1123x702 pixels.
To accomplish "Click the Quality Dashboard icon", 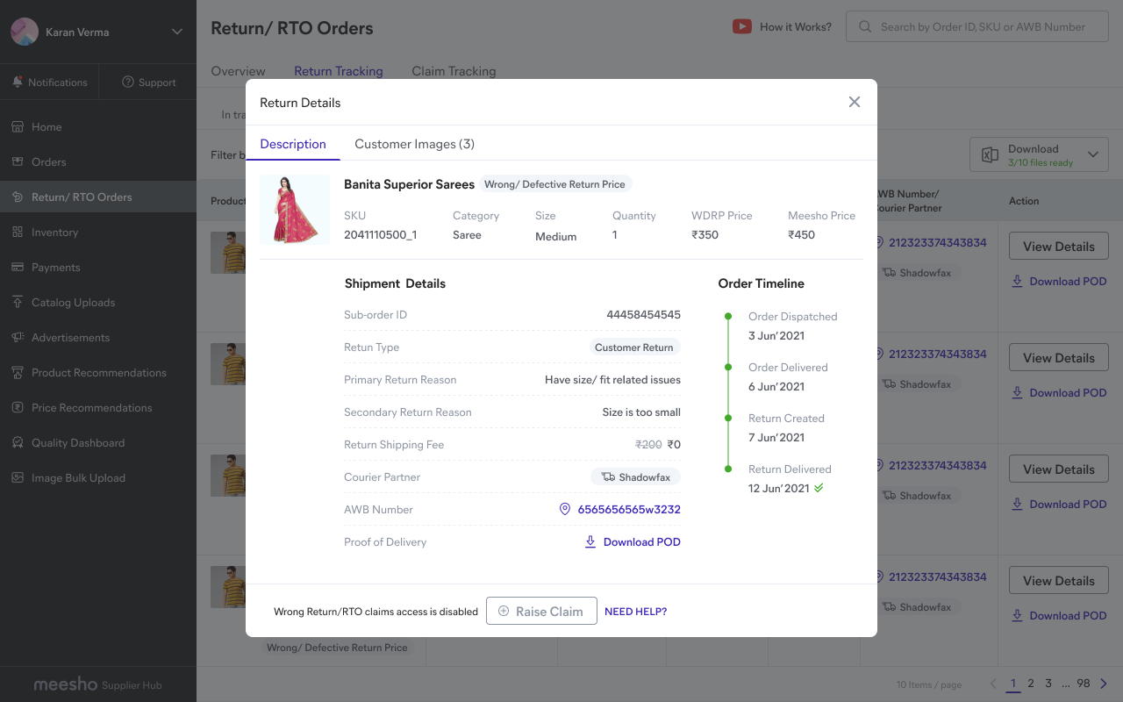I will tap(18, 442).
